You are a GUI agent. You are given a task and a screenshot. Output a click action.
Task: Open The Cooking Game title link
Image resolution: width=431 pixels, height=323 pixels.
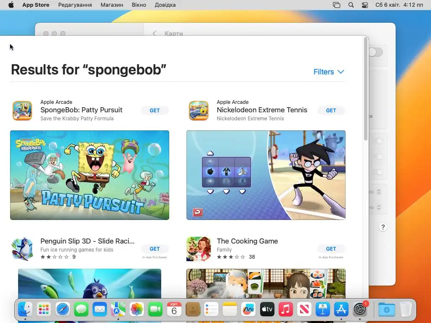[247, 241]
